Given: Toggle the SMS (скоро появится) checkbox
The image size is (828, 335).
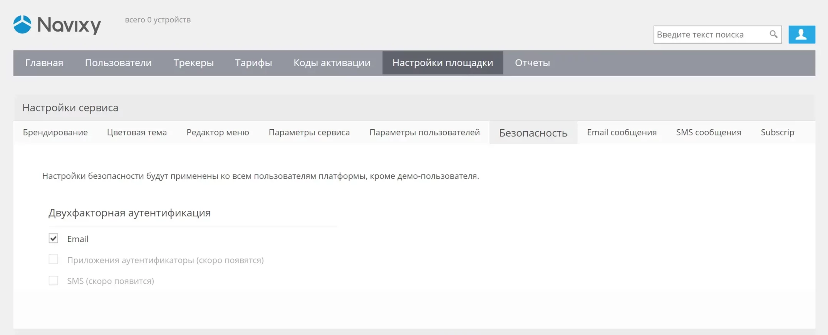Looking at the screenshot, I should (x=54, y=281).
